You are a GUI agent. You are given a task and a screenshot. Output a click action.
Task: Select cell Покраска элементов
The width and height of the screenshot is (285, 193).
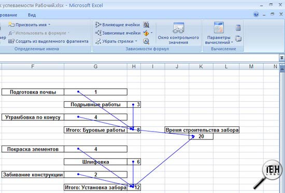pyautogui.click(x=33, y=149)
